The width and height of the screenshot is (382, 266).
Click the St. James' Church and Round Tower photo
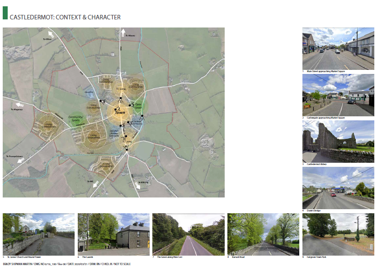pyautogui.click(x=38, y=234)
